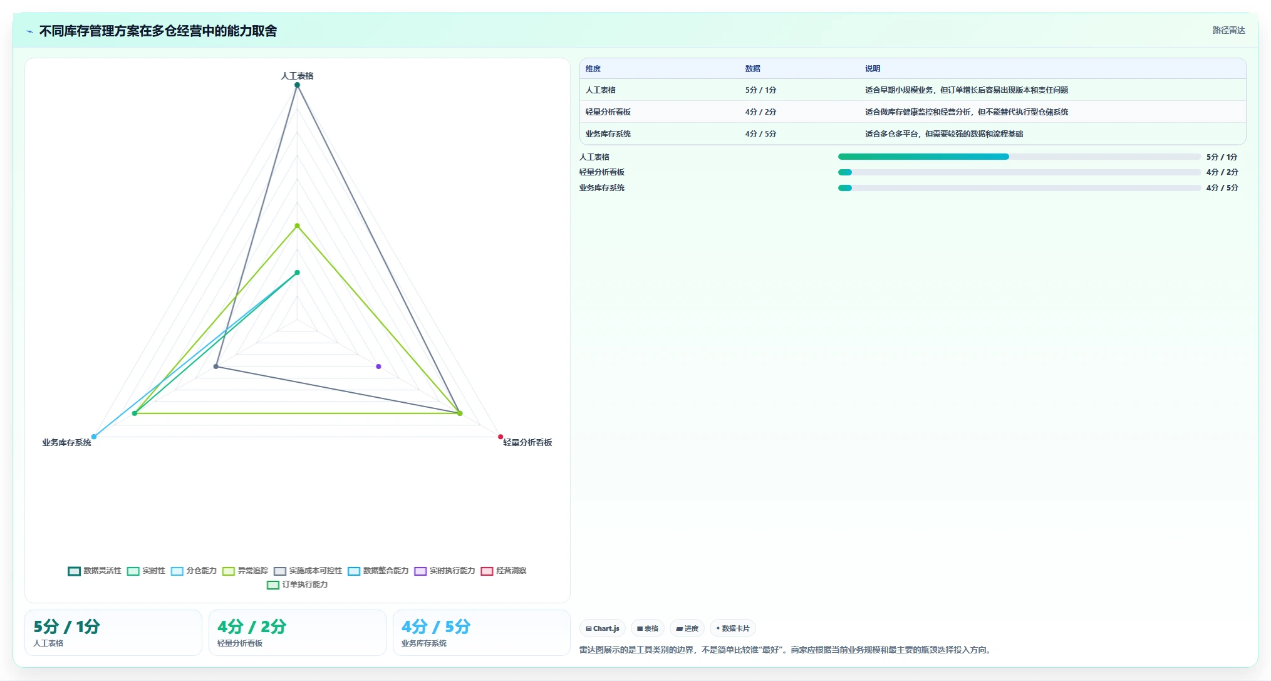Toggle the 数据整合能力 legend swatch
This screenshot has height=681, width=1271.
click(353, 571)
